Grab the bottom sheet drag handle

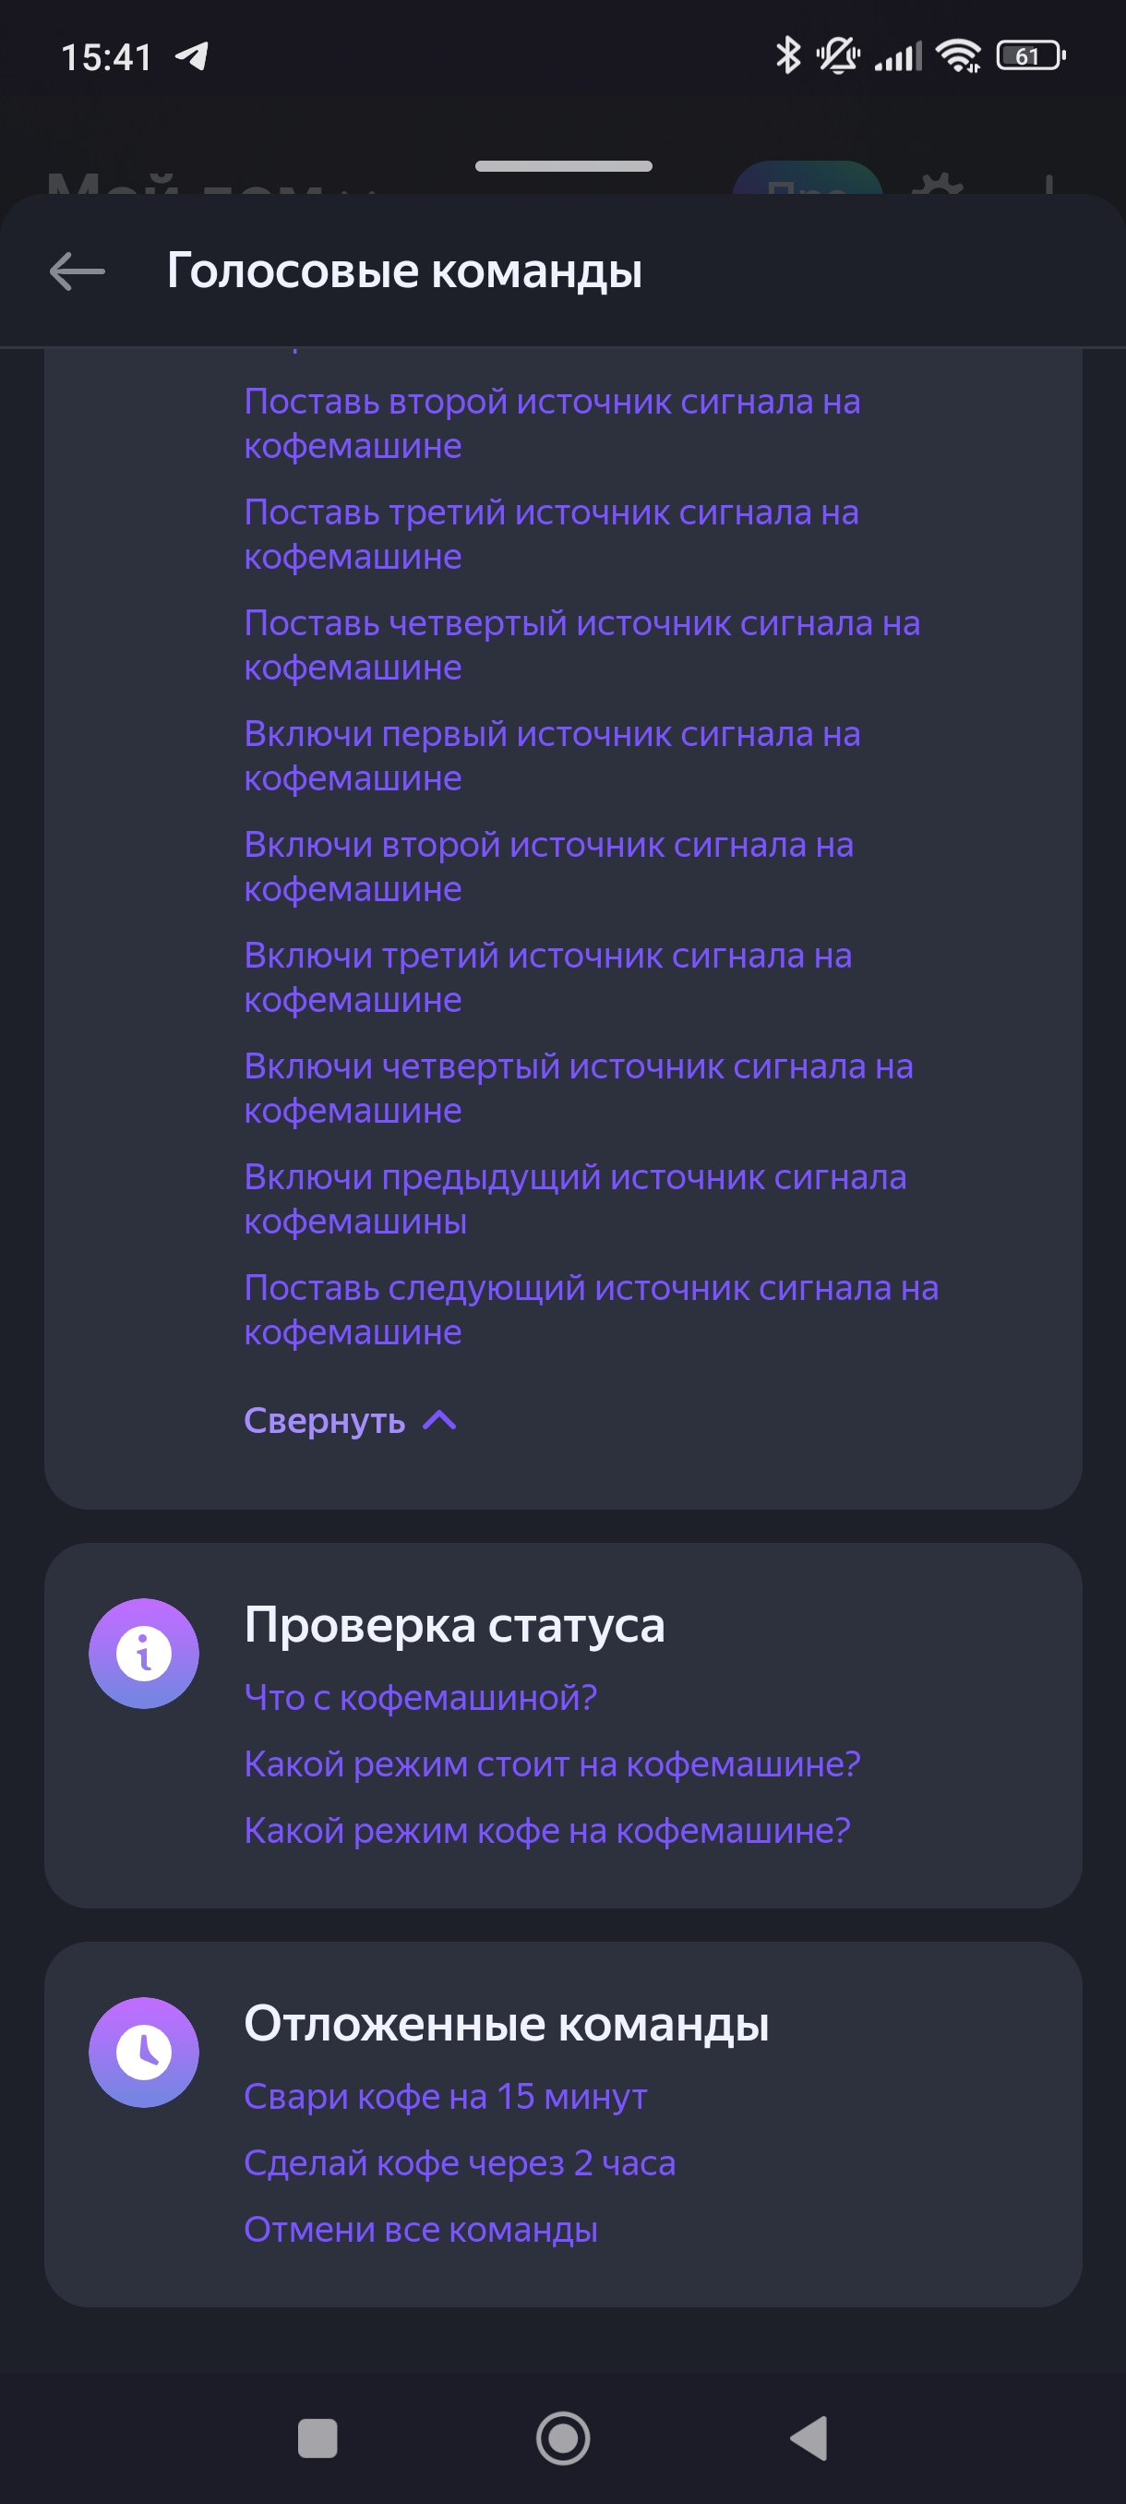tap(564, 166)
